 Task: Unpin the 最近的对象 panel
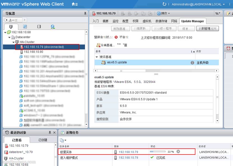point(50,132)
